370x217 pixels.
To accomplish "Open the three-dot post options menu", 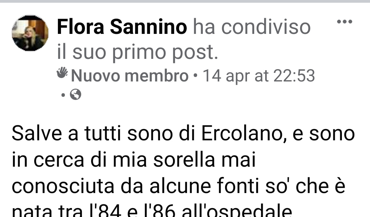I will coord(345,22).
